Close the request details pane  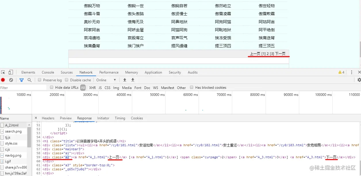[36, 118]
